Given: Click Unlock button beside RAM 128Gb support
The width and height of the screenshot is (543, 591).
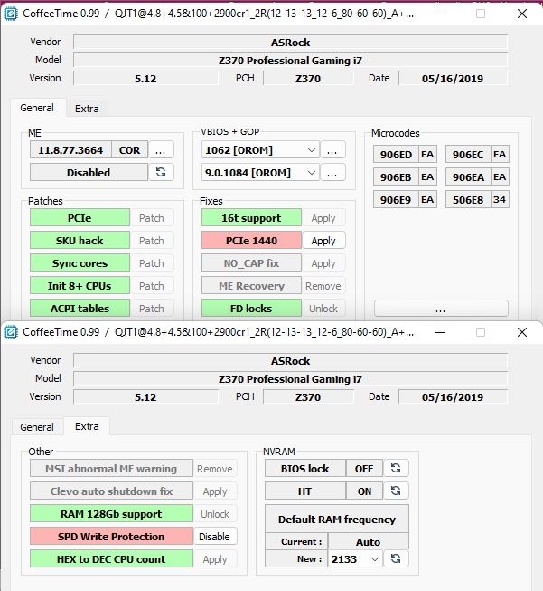Looking at the screenshot, I should tap(214, 514).
